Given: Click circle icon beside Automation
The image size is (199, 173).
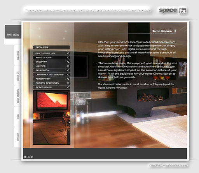Looking at the screenshot, I should [68, 79].
